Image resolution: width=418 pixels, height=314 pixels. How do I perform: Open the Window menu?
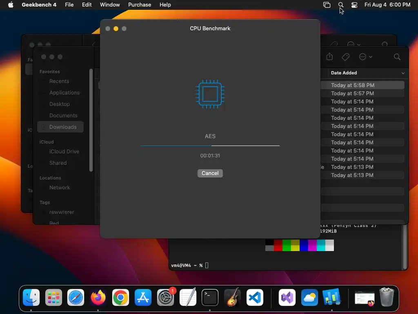click(x=110, y=5)
